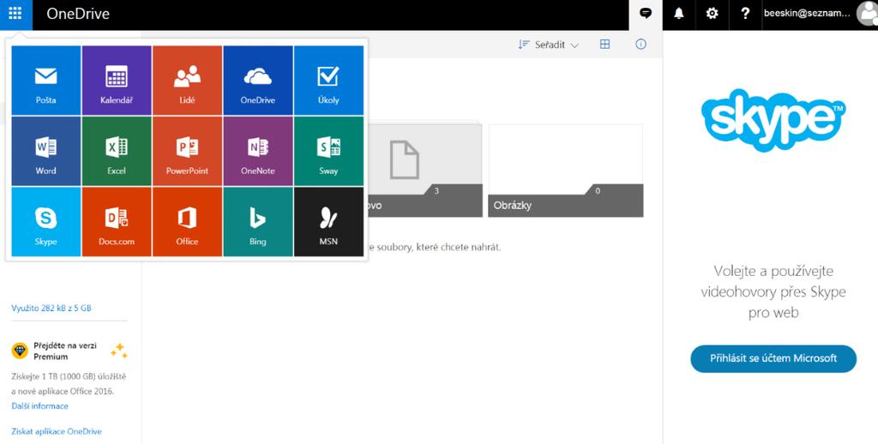Screen dimensions: 878x444
Task: Click the Premium diamond icon
Action: (x=20, y=351)
